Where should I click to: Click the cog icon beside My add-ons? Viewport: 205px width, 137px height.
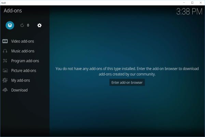(5, 80)
